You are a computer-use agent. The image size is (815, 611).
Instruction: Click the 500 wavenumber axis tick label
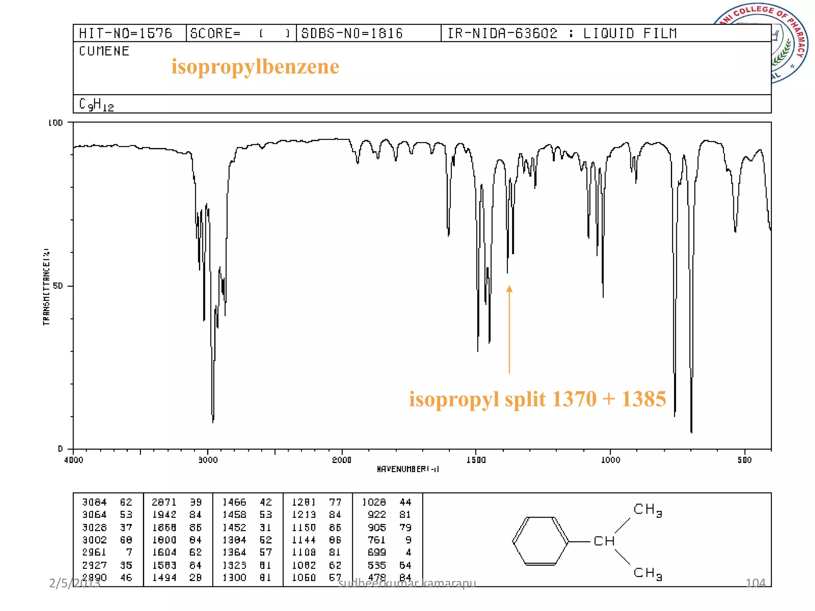[x=745, y=460]
